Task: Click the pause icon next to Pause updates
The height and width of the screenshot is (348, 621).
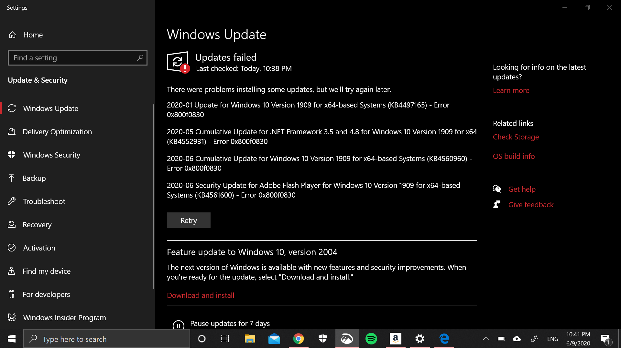Action: click(x=179, y=325)
